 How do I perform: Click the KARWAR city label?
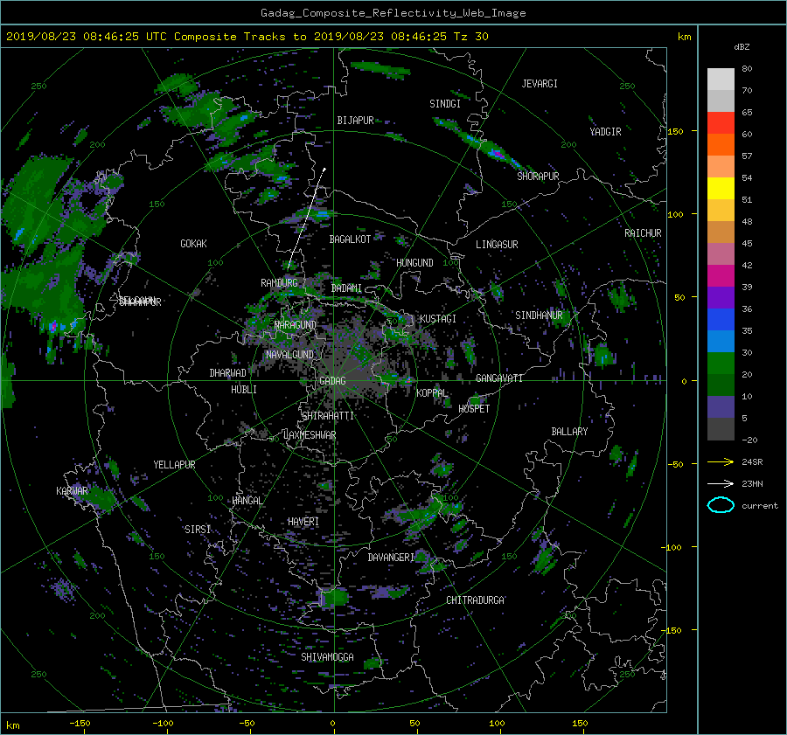[x=72, y=490]
